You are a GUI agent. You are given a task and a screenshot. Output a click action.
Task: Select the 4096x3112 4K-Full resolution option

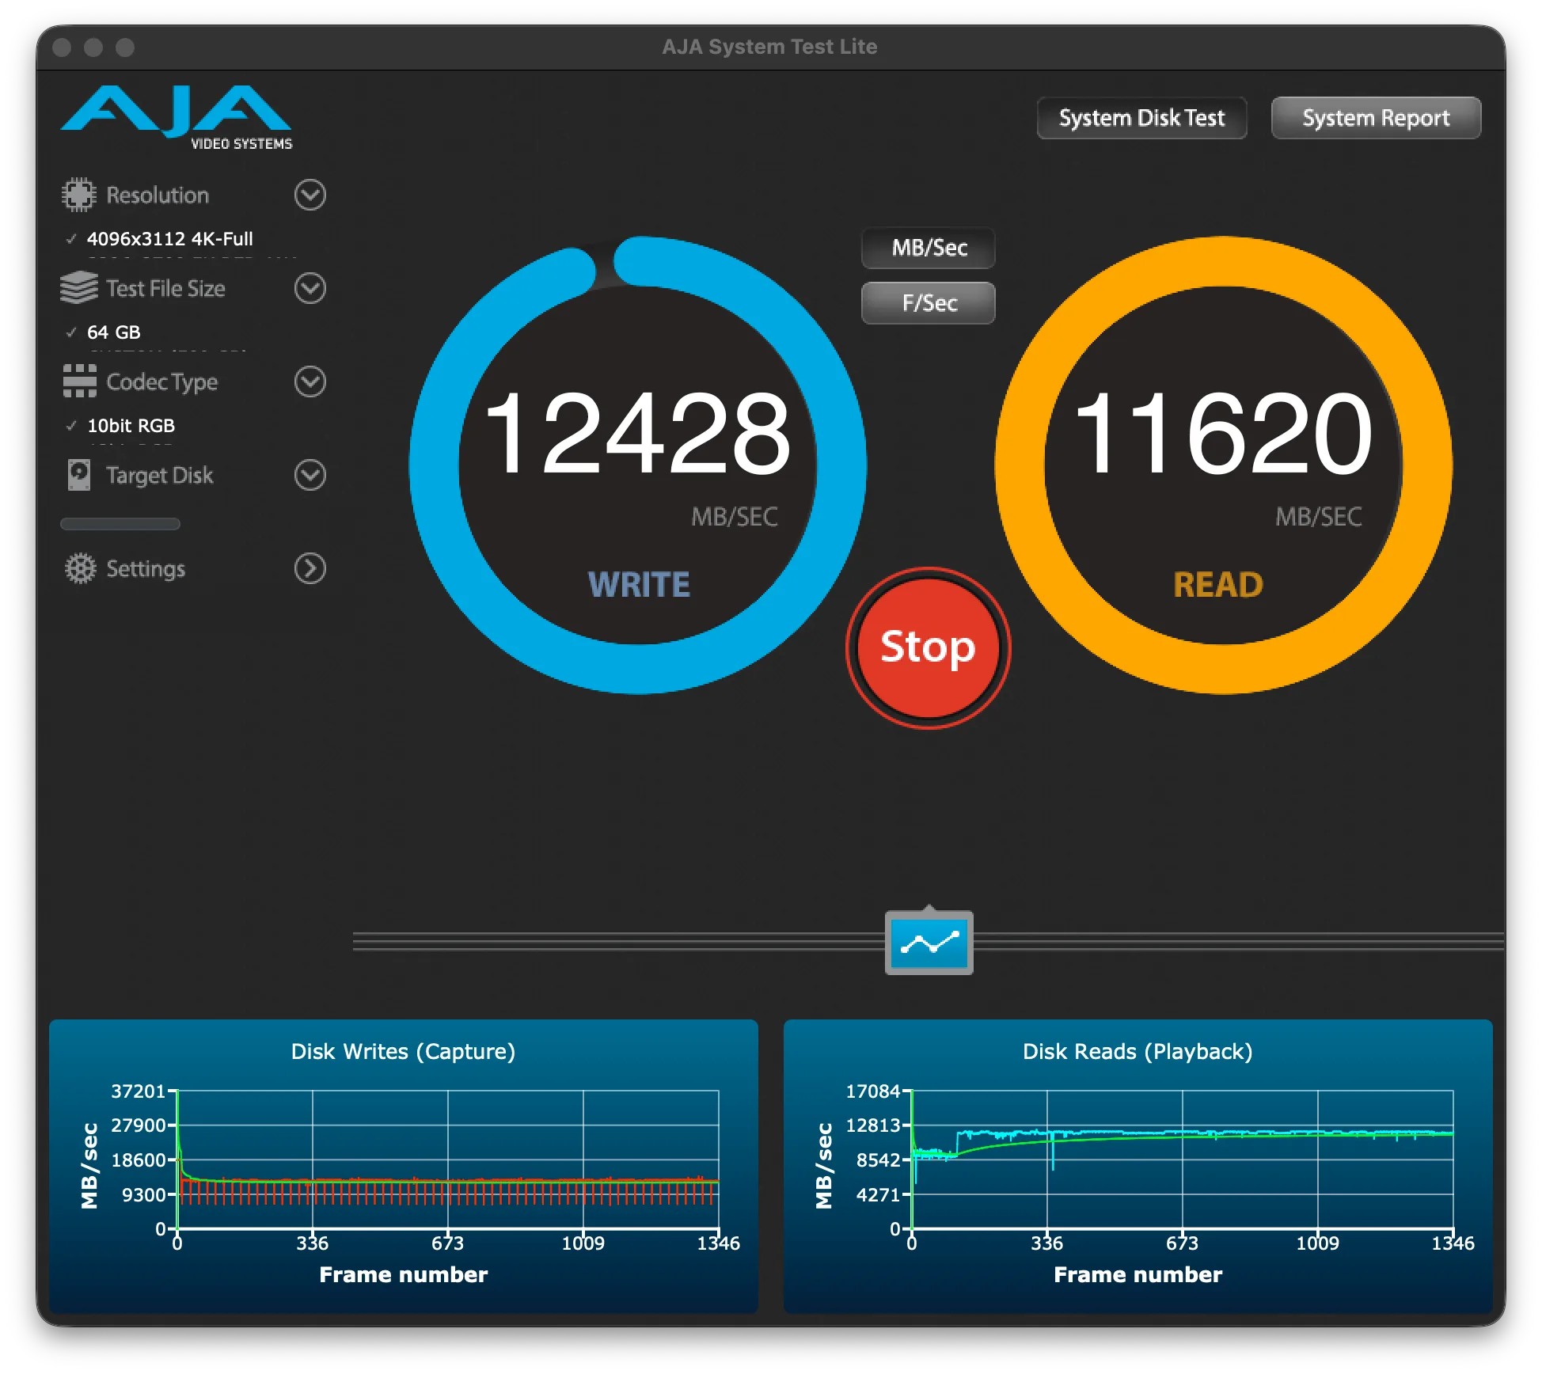(169, 239)
